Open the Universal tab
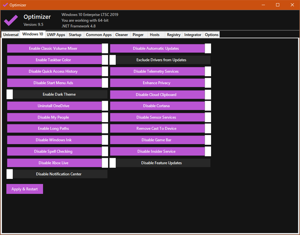This screenshot has width=300, height=235. (x=11, y=35)
